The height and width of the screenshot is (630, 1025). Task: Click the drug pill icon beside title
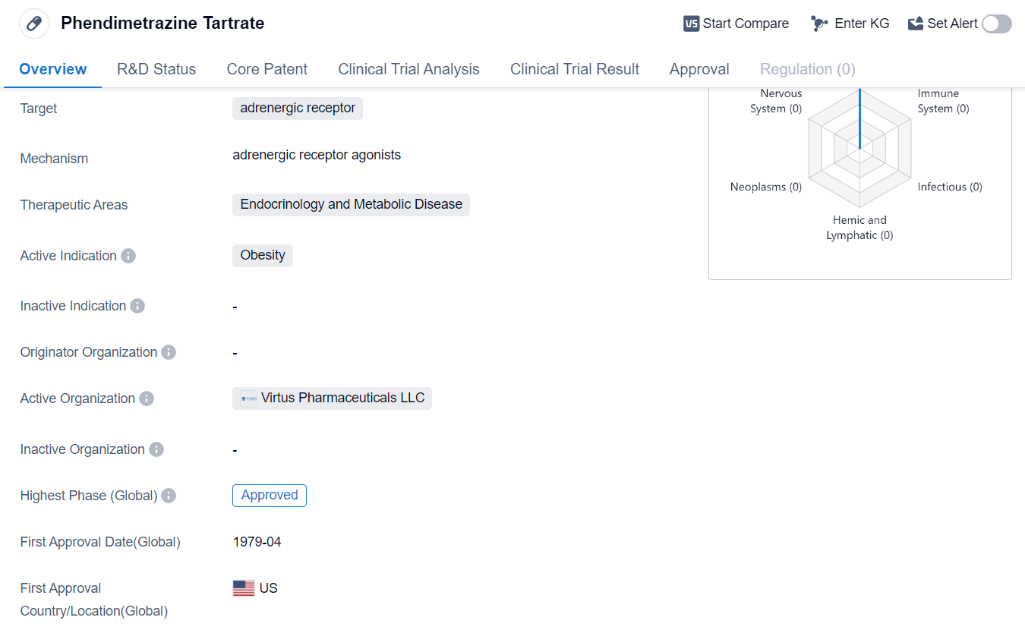pos(34,24)
